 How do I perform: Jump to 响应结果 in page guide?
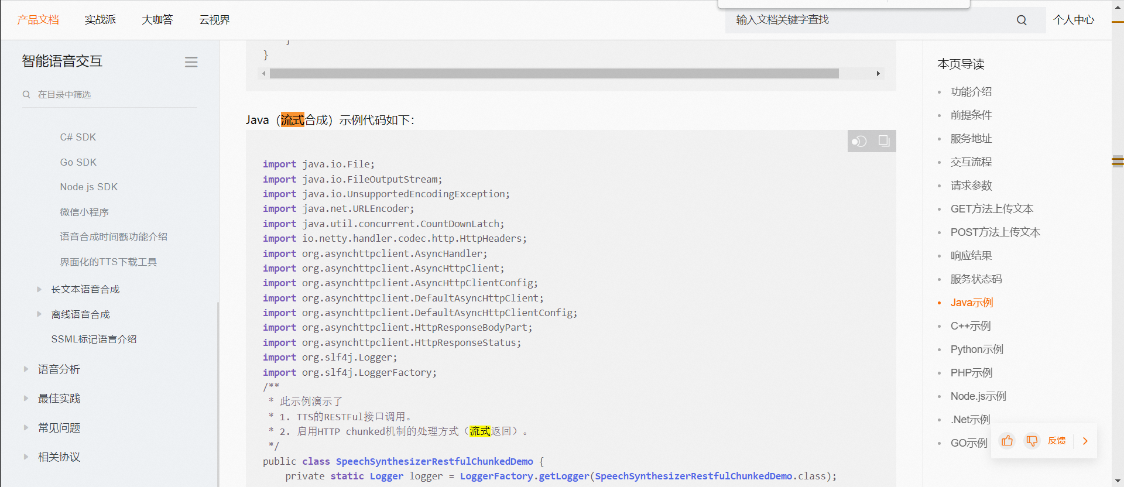971,256
